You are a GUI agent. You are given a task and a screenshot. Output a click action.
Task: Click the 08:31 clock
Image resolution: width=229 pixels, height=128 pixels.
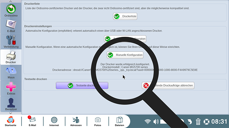coord(219,121)
